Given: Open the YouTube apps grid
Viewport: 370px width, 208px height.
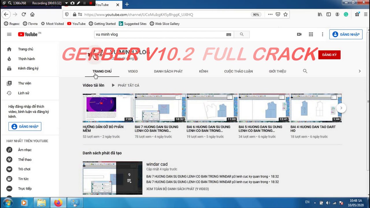Looking at the screenshot, I should pos(311,34).
